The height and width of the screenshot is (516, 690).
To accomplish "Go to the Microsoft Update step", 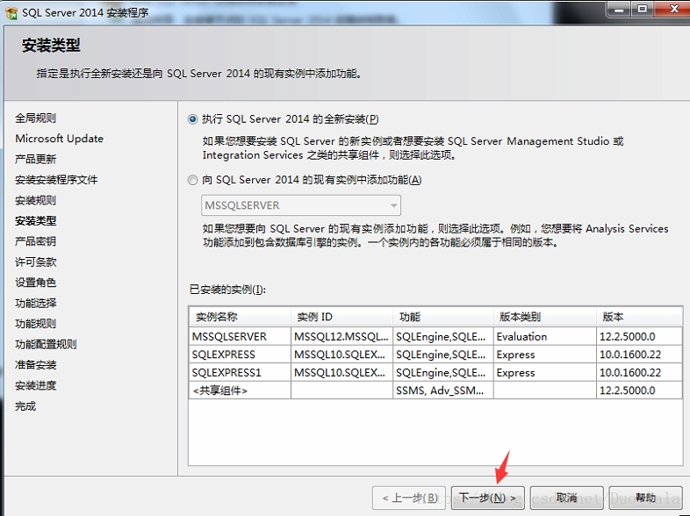I will pos(60,139).
